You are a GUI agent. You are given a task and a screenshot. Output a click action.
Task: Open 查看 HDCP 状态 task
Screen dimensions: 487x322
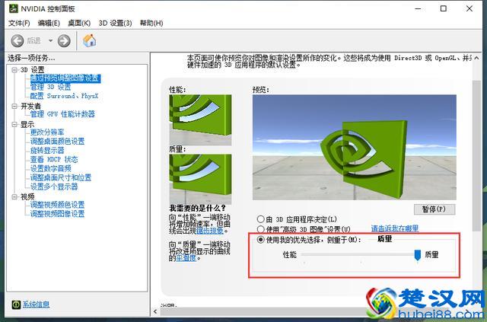point(54,159)
